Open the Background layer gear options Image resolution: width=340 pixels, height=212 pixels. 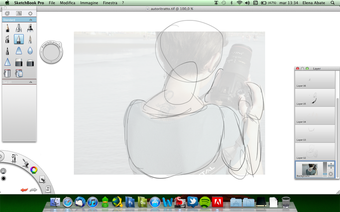[x=331, y=174]
